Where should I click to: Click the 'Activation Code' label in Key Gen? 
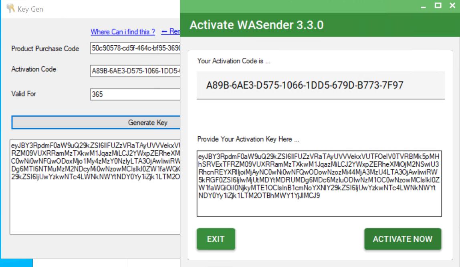(34, 69)
